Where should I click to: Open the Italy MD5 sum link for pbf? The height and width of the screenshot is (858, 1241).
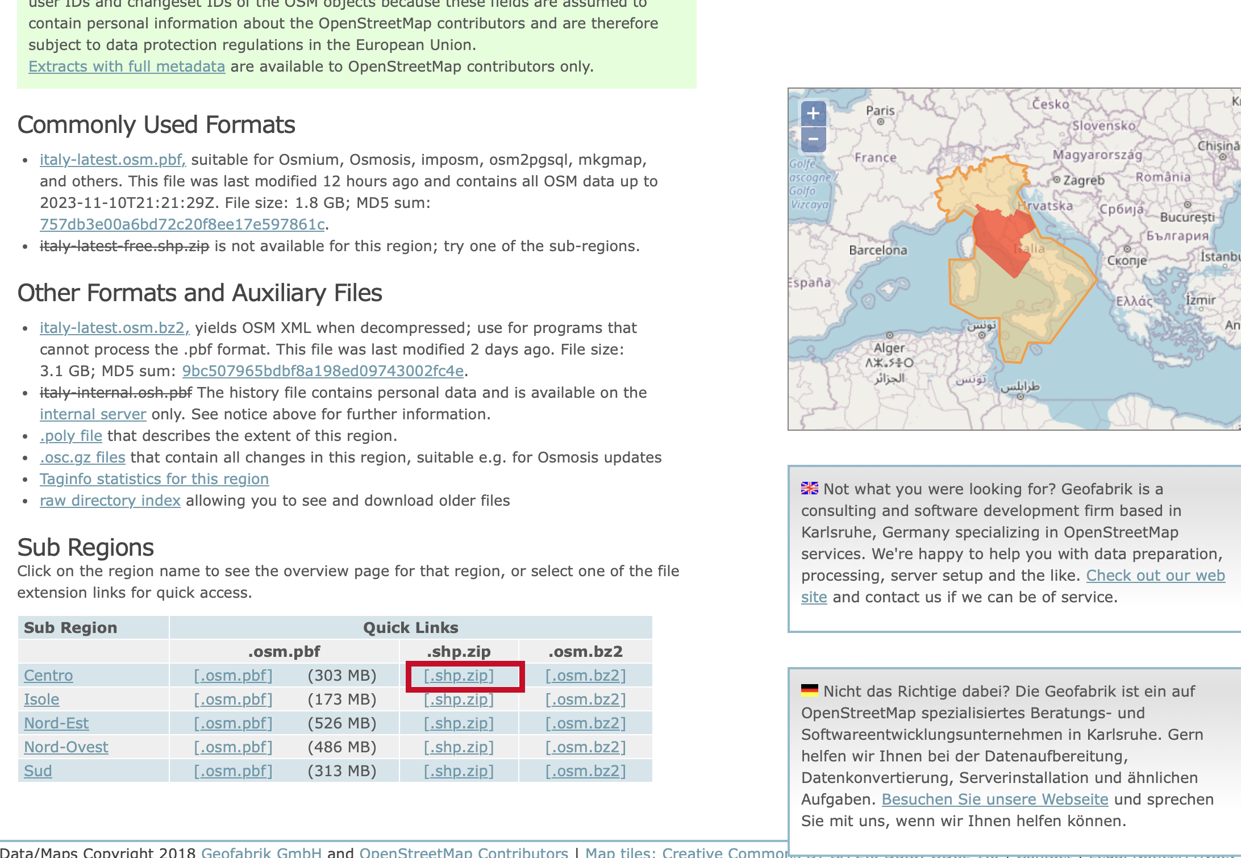[x=182, y=224]
